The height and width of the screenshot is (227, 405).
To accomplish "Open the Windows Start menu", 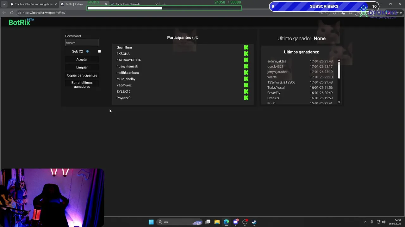I will click(151, 222).
